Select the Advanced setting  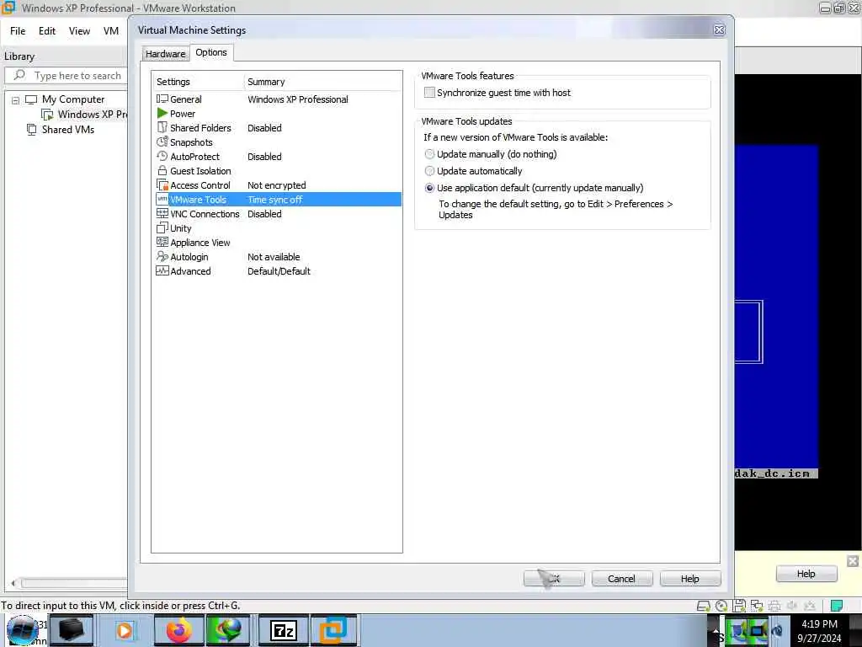click(278, 271)
